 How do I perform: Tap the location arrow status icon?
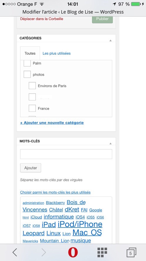(115, 4)
